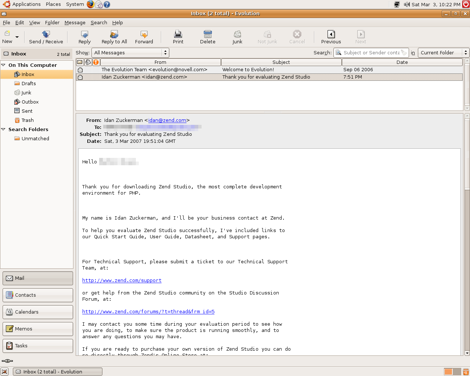Click the Show Desktop icon in bottom panel
The width and height of the screenshot is (470, 376).
(4, 372)
